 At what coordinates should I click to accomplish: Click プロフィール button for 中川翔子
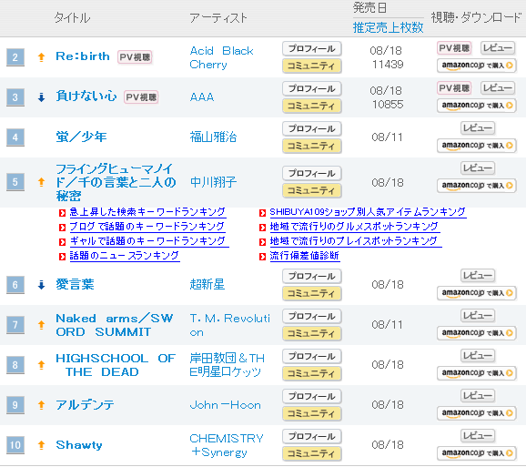coord(312,173)
